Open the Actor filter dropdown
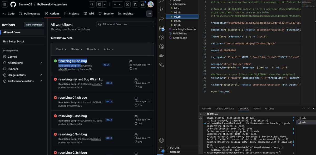This screenshot has height=155, width=316. pos(109,49)
